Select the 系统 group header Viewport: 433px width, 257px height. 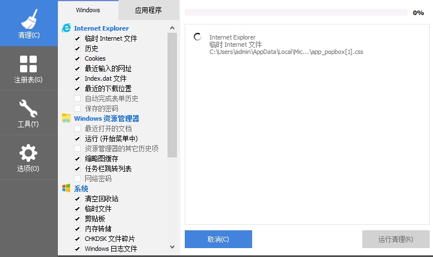point(81,189)
